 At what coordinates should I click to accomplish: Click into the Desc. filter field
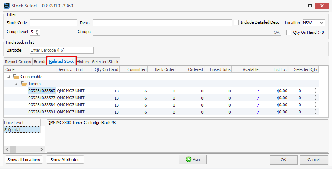click(162, 23)
